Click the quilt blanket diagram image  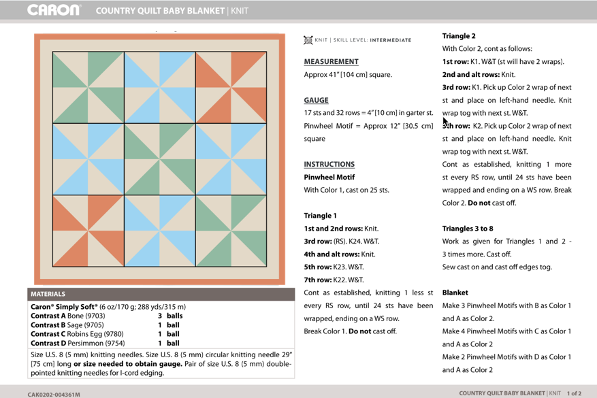point(159,159)
